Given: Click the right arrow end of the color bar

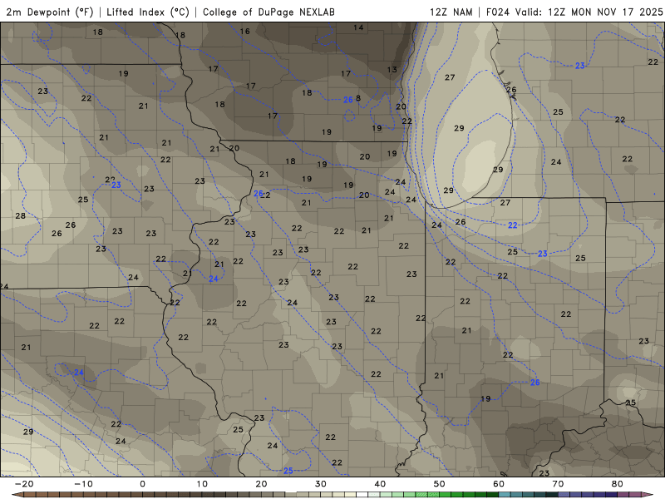Looking at the screenshot, I should tap(648, 495).
